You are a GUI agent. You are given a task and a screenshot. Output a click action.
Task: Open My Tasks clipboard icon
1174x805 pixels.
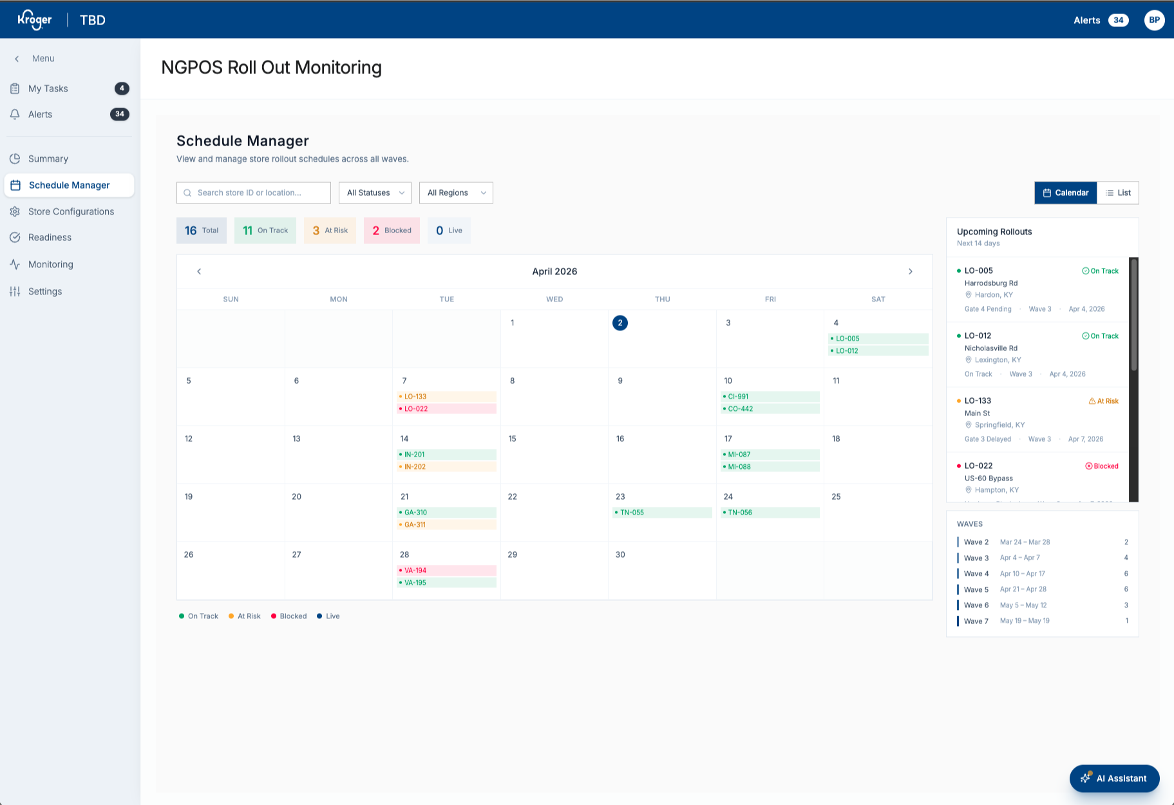click(15, 88)
